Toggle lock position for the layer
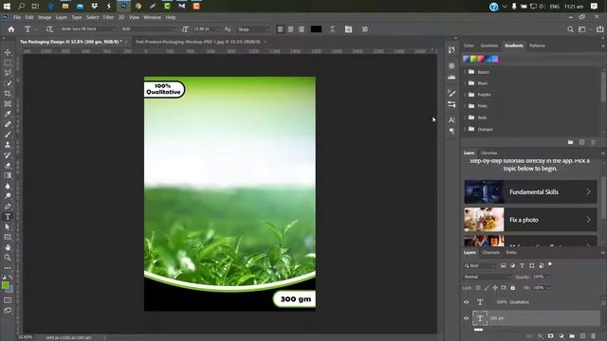The height and width of the screenshot is (341, 607). (x=495, y=288)
